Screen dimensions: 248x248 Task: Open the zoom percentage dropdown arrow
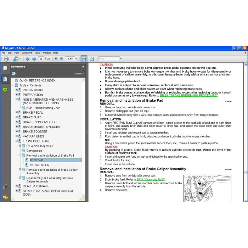[76, 59]
